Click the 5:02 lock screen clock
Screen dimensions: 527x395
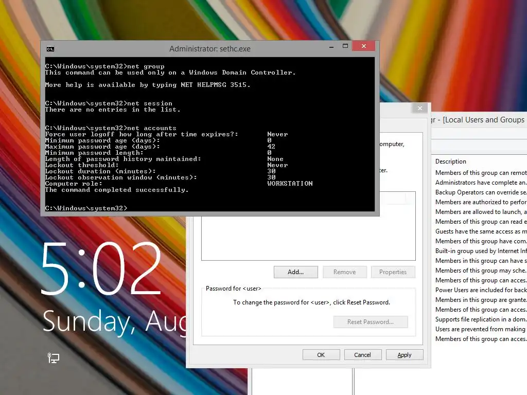(x=101, y=268)
